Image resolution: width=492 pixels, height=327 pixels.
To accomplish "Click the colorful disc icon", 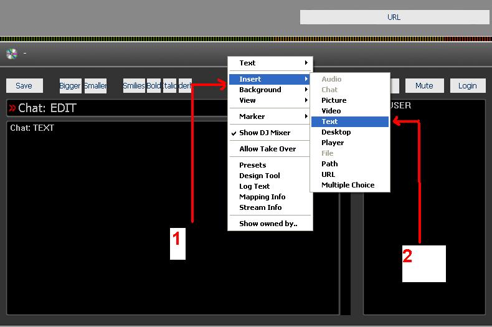I will coord(12,54).
